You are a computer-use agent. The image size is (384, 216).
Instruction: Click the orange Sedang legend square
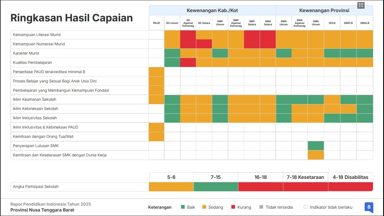click(204, 207)
